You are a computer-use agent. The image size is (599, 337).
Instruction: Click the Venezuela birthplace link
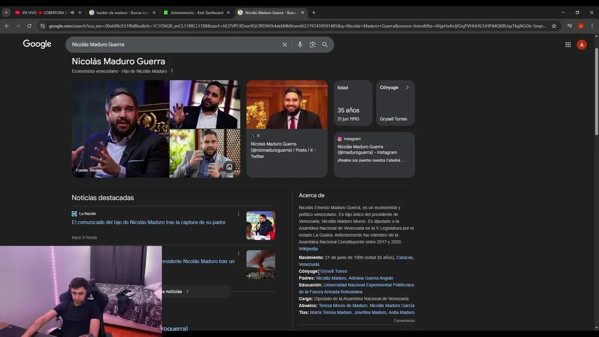coord(309,264)
